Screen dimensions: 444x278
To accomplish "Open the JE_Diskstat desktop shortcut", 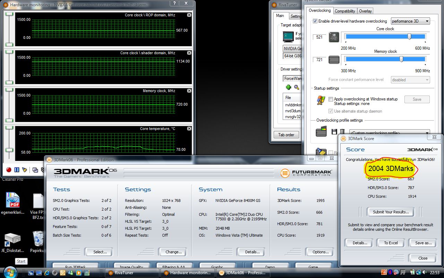I will pos(12,243).
